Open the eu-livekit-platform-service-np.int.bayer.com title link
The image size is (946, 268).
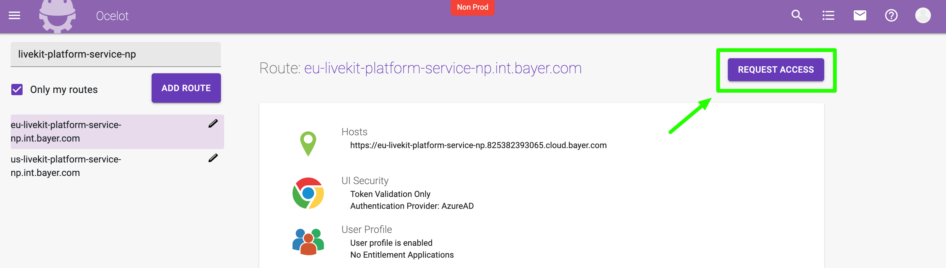(x=443, y=68)
